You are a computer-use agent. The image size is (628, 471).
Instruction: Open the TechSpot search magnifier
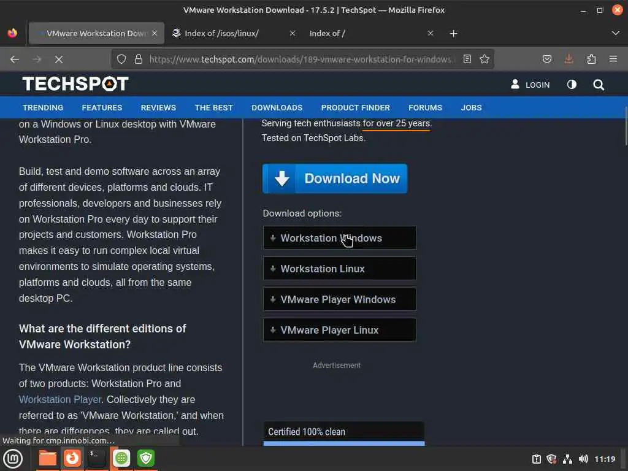point(599,85)
